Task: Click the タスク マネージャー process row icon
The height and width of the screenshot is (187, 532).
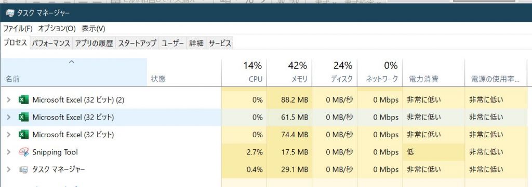Action: coord(23,169)
